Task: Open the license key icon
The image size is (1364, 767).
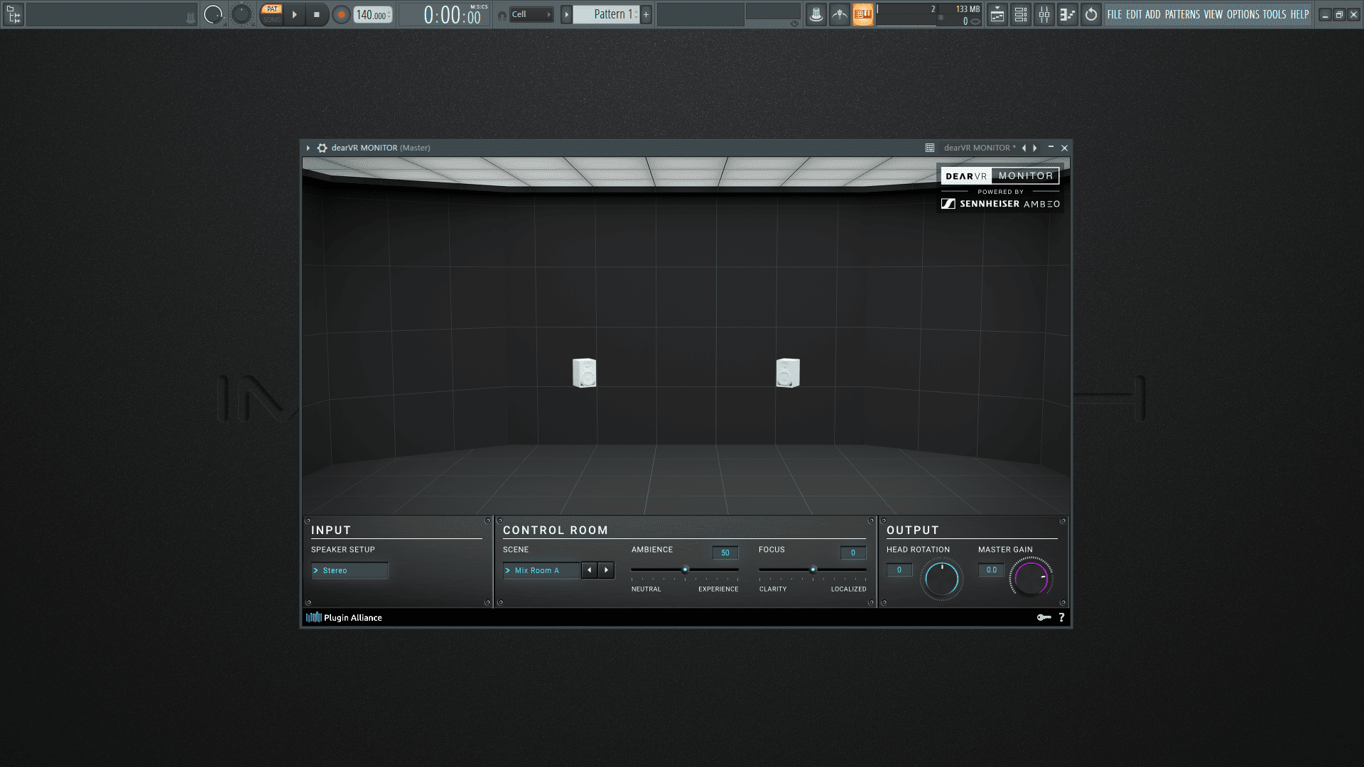Action: (1044, 618)
